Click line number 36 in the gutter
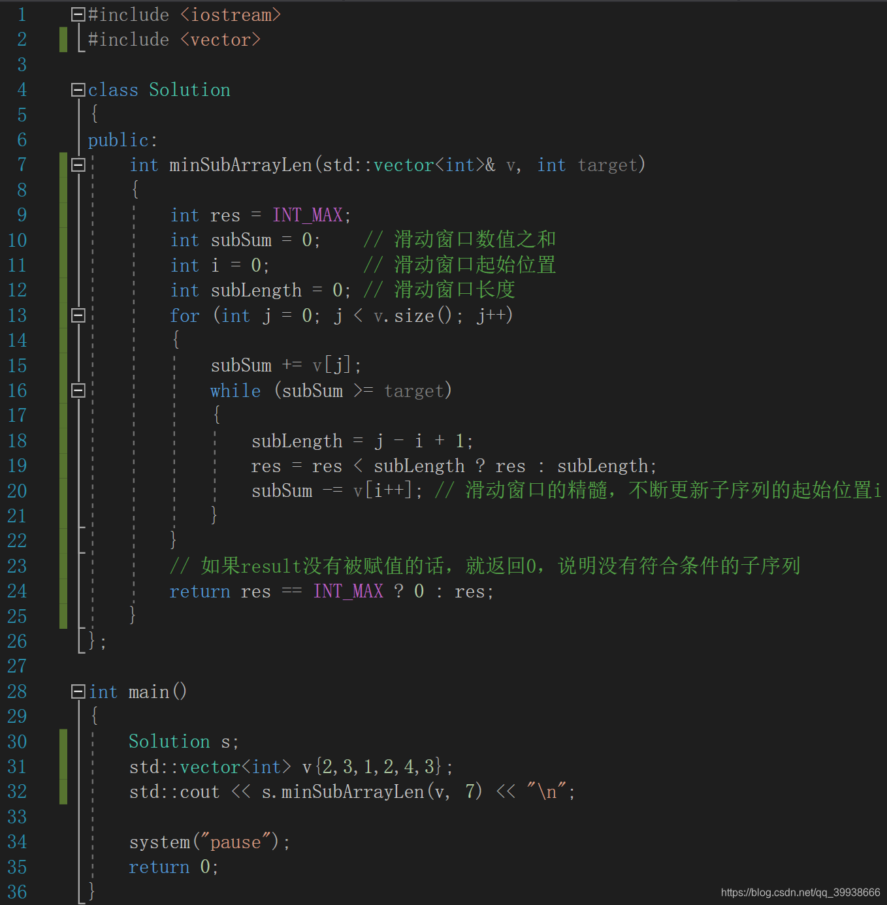Screen dimensions: 887x905 17,892
